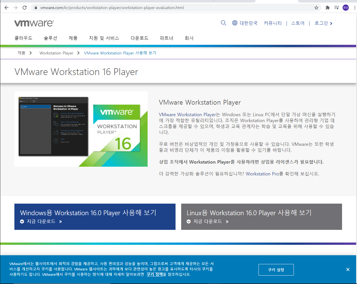Open the purple profile avatar
Viewport: 357px width, 284px height.
tap(346, 8)
